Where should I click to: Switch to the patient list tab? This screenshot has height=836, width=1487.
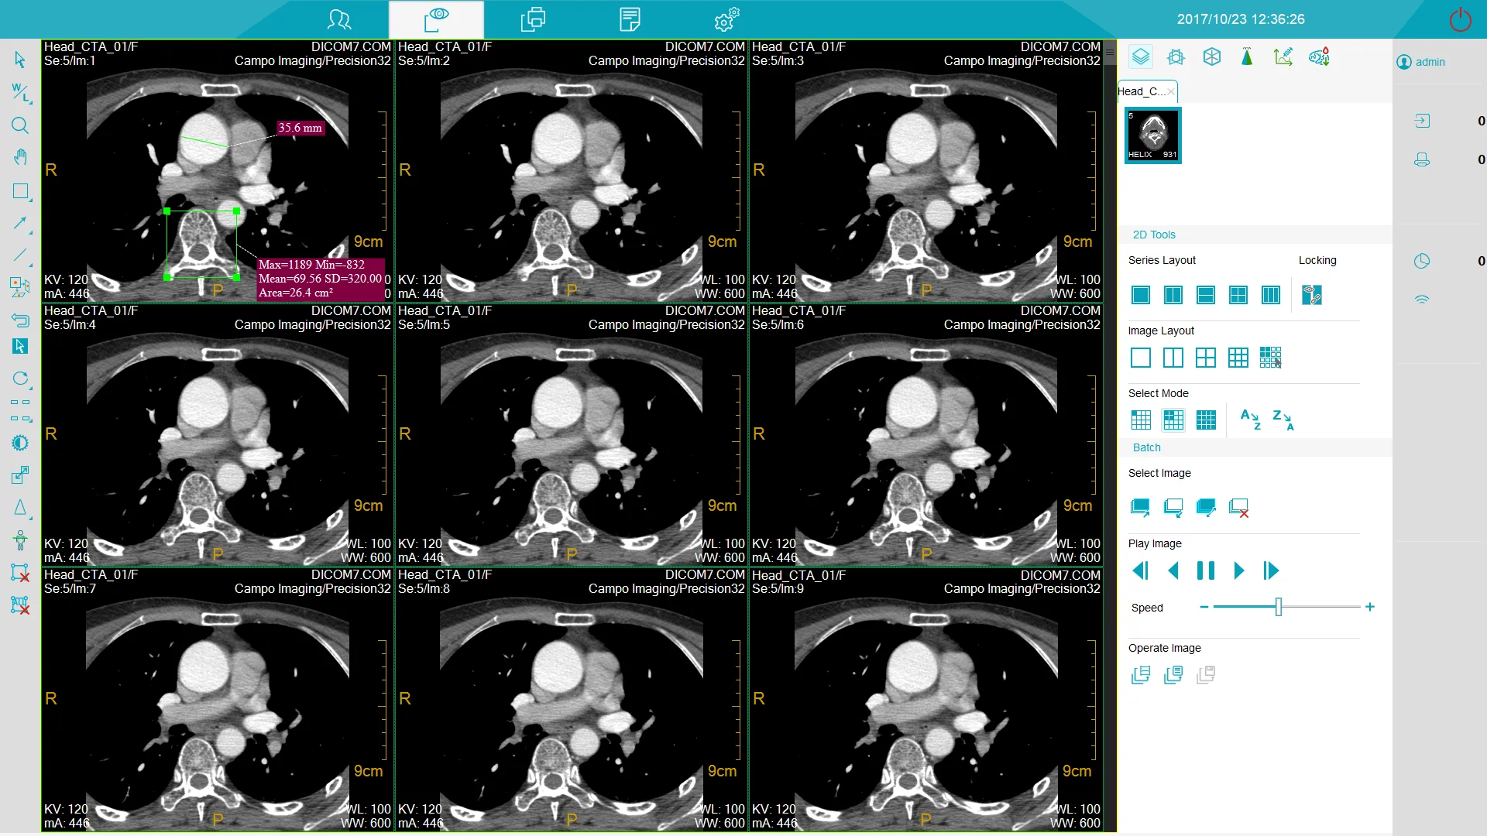(x=339, y=19)
